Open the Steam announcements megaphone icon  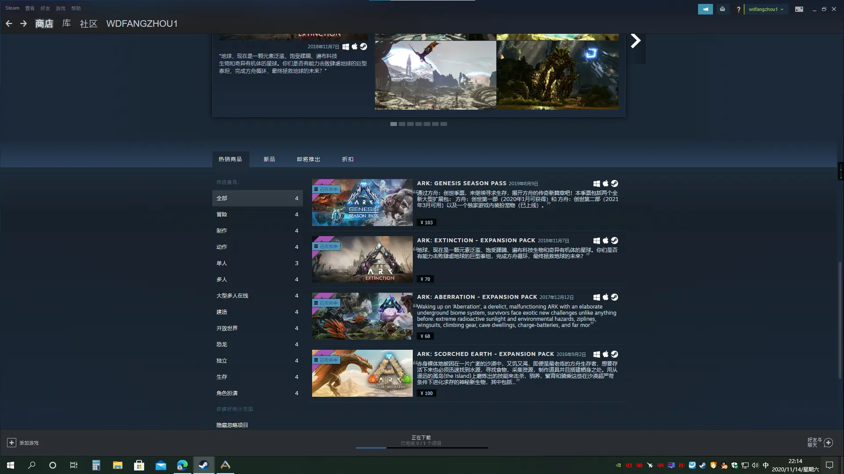click(x=706, y=9)
